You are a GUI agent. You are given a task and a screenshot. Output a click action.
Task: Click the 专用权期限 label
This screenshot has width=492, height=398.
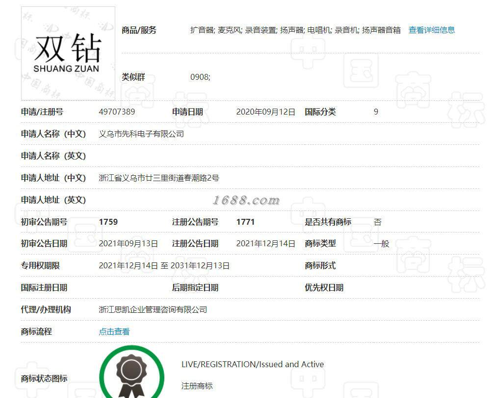point(40,265)
